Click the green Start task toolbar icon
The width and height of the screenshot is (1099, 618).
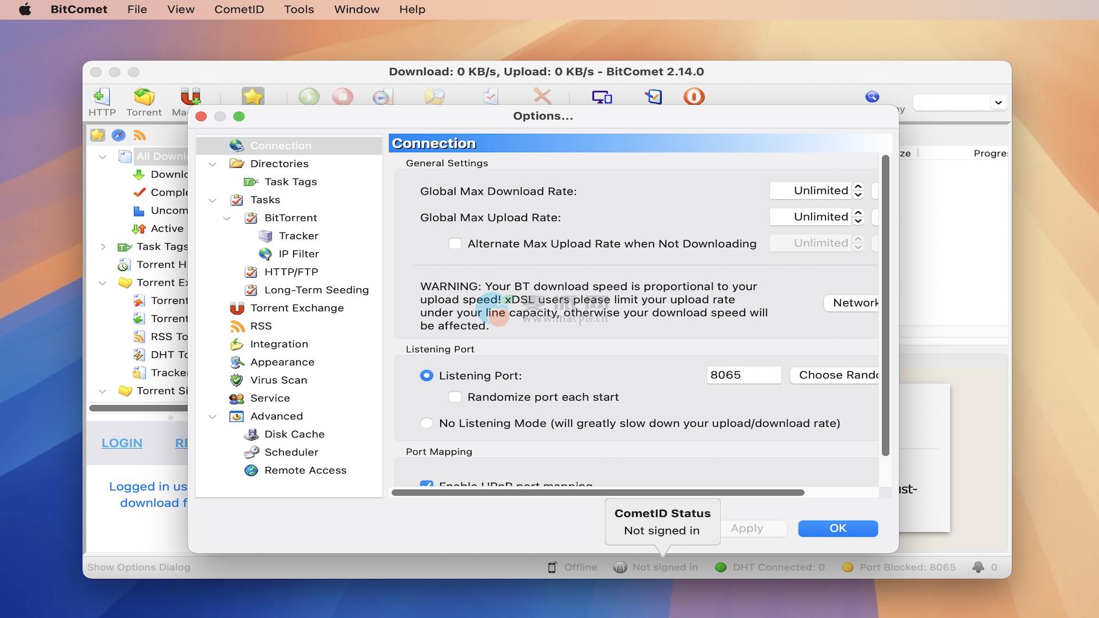(309, 96)
